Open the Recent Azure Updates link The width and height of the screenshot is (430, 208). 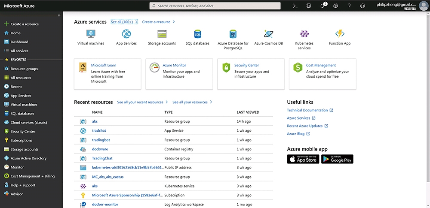[x=307, y=126]
